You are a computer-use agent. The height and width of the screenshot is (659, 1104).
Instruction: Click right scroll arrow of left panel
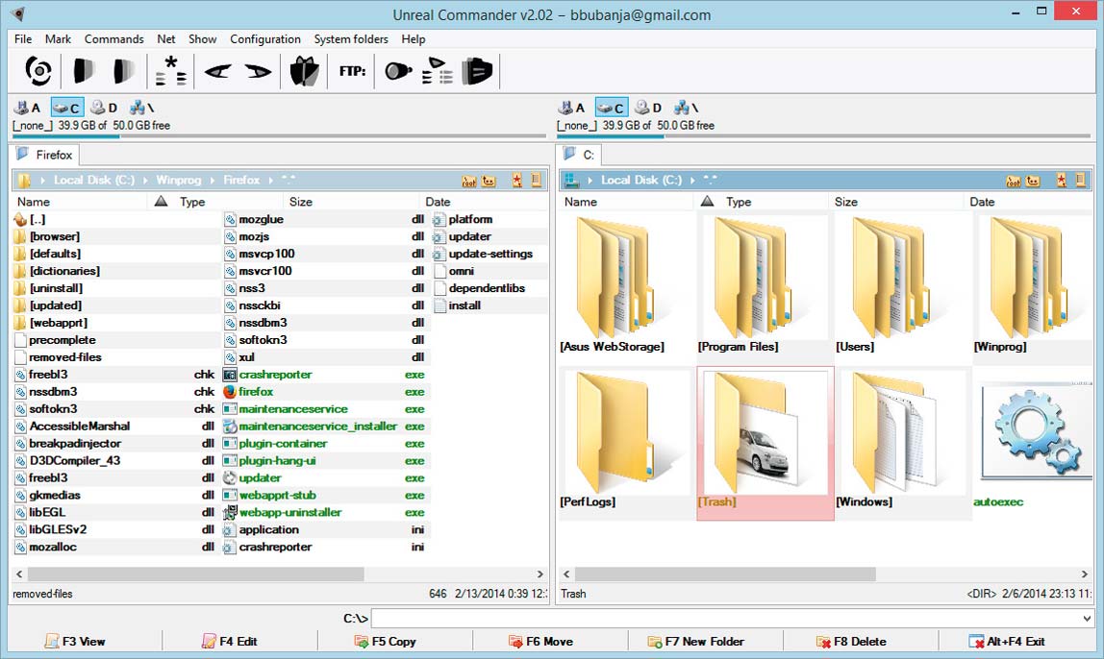coord(540,574)
